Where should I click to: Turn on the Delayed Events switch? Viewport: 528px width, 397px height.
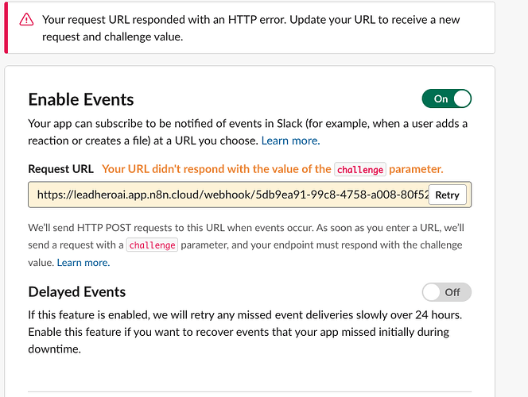coord(446,292)
